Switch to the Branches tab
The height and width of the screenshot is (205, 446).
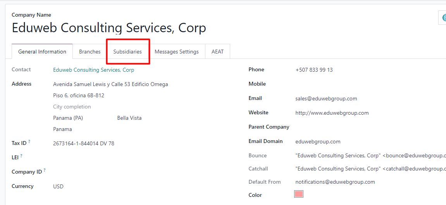pyautogui.click(x=90, y=52)
